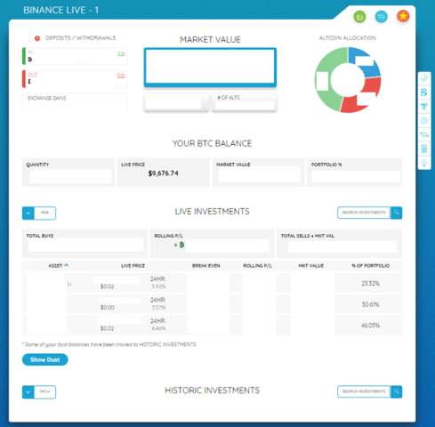The height and width of the screenshot is (427, 435).
Task: Focus Historic Investments search field
Action: point(364,391)
